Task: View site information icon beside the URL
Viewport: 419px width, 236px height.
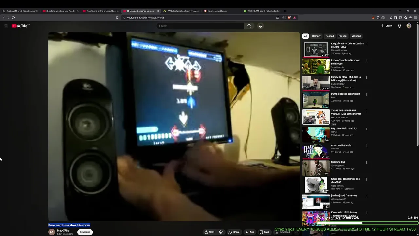Action: (124, 18)
